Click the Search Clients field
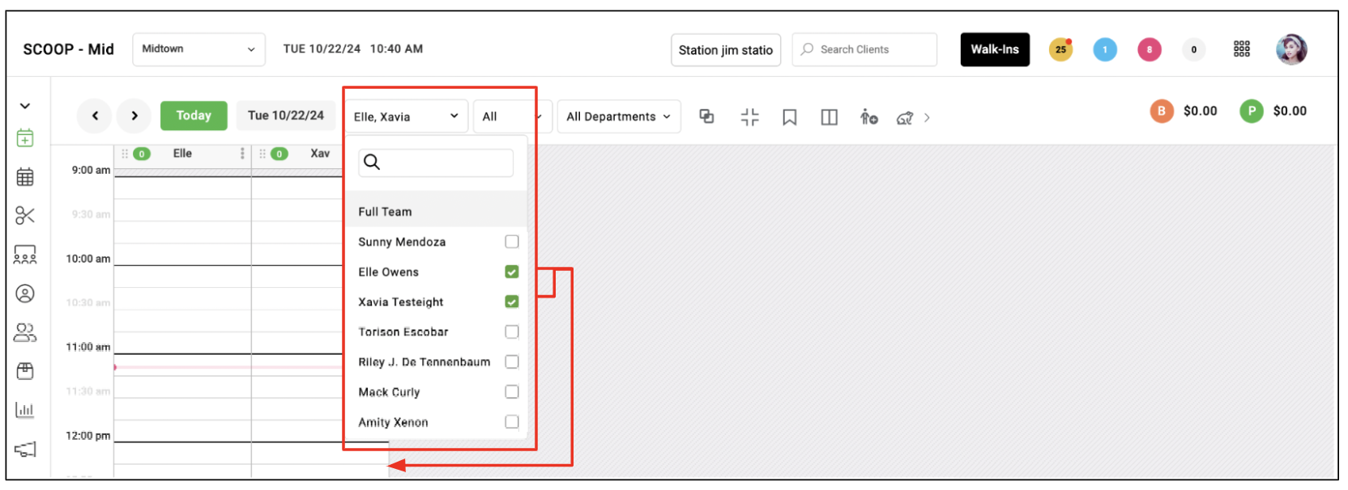The width and height of the screenshot is (1348, 490). 864,49
